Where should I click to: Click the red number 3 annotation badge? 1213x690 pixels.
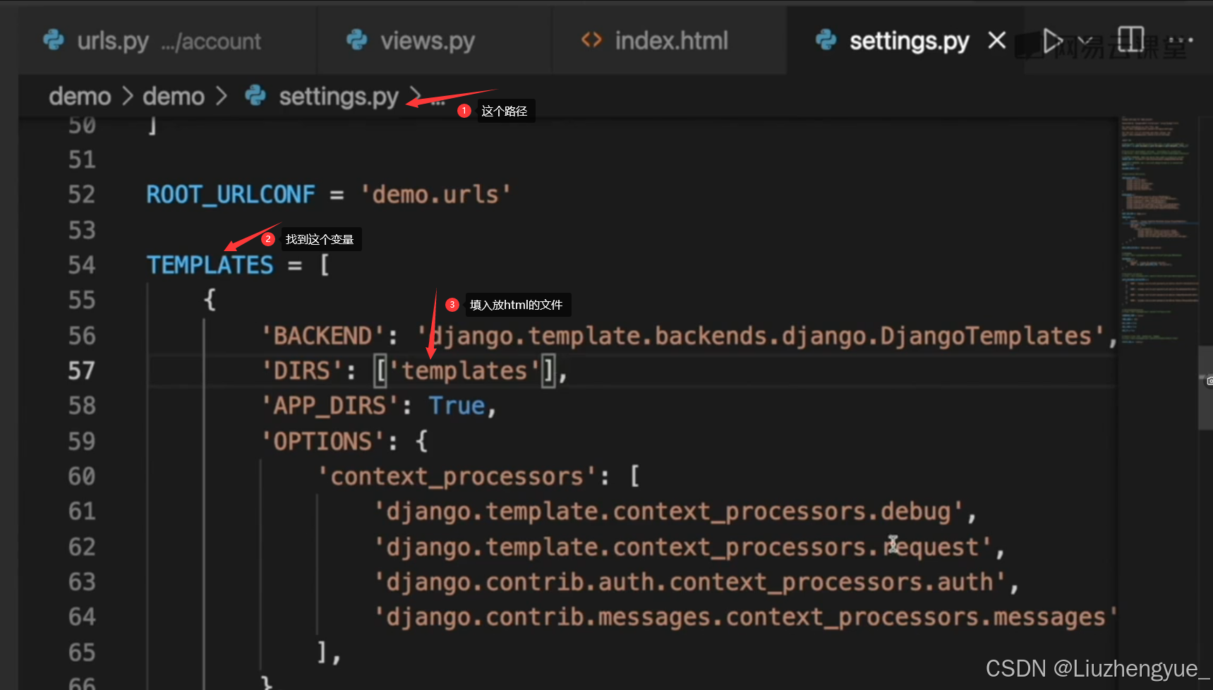pyautogui.click(x=452, y=305)
